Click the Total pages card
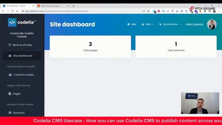 point(90,47)
